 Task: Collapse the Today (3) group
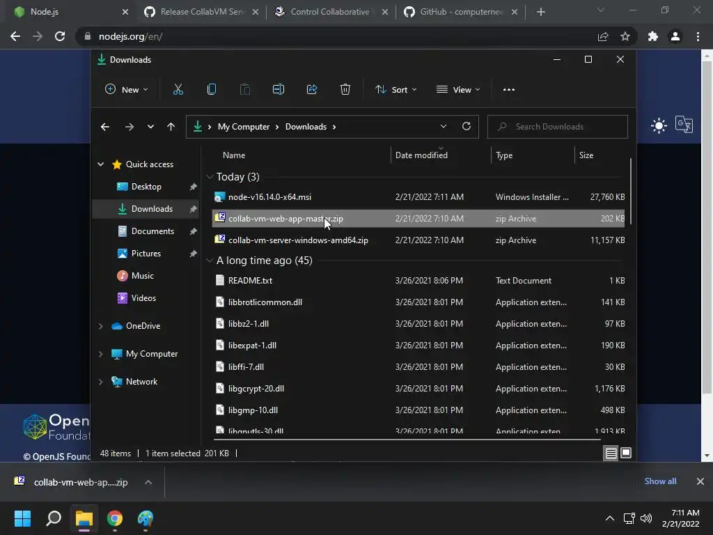click(210, 176)
